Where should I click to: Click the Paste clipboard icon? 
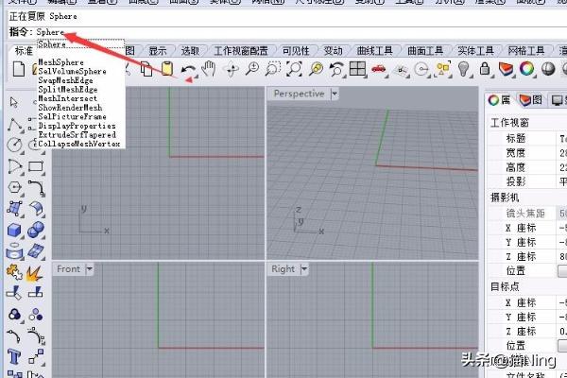167,69
